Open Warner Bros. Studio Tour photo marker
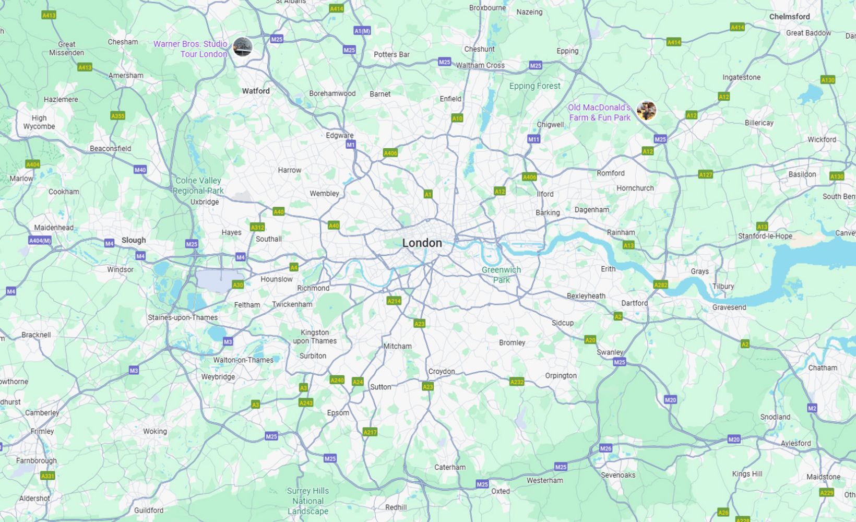This screenshot has width=856, height=522. coord(243,47)
